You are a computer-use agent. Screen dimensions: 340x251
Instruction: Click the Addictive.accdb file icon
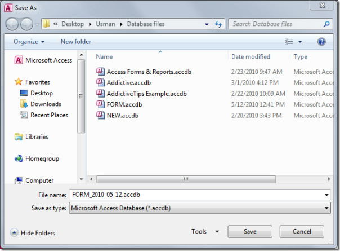(x=100, y=82)
